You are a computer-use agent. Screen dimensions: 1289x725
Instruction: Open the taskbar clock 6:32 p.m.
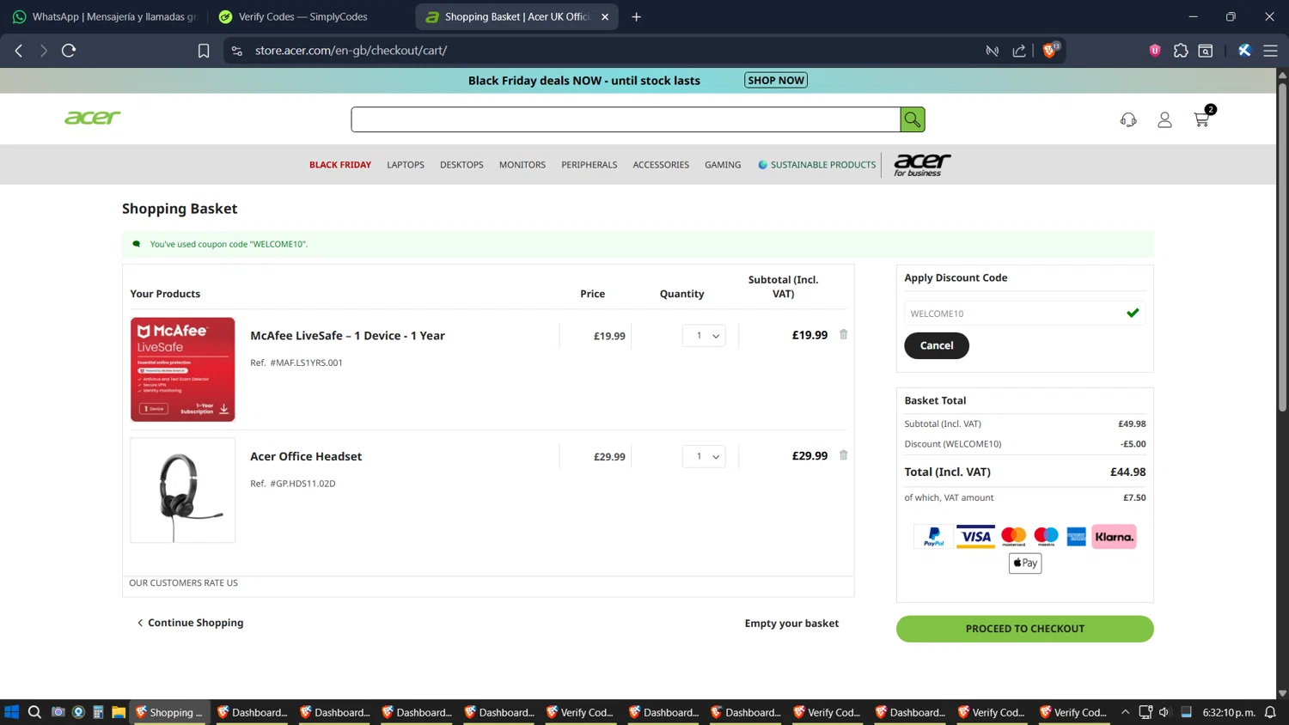(1229, 712)
